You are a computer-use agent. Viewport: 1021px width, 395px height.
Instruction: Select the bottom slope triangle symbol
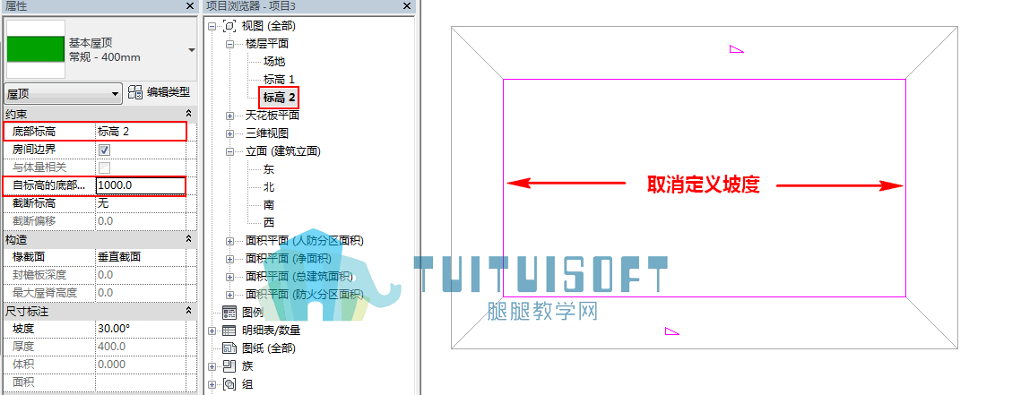(672, 331)
